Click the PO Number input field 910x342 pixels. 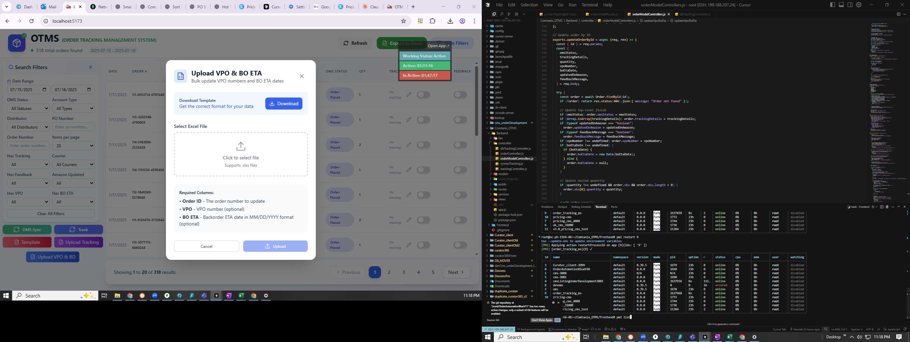click(73, 127)
